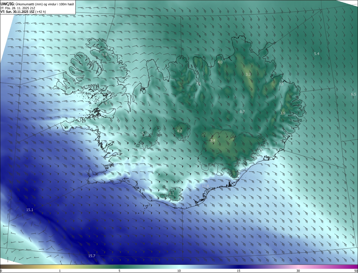Click the color scale tick label 10
The image size is (358, 273).
(x=179, y=271)
